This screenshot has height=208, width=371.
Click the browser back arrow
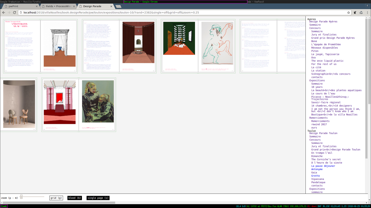point(4,13)
